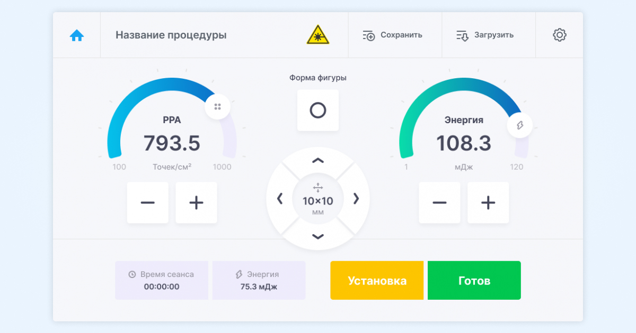Click the Название процедуры title field
The width and height of the screenshot is (636, 333).
click(x=171, y=35)
